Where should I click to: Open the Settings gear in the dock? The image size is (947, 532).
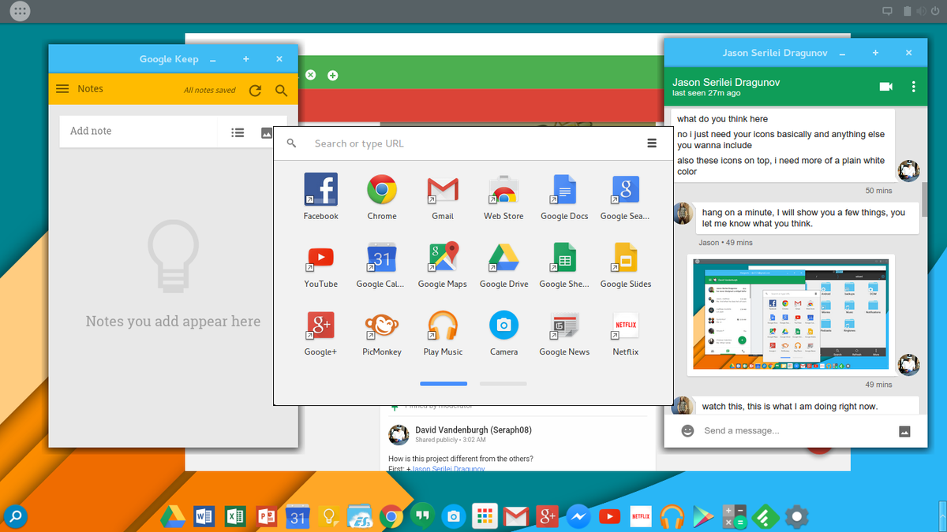coord(797,517)
